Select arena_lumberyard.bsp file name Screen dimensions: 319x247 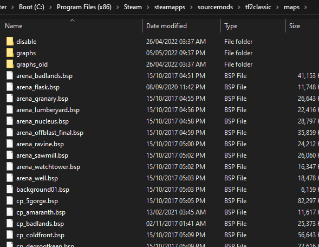pyautogui.click(x=48, y=110)
